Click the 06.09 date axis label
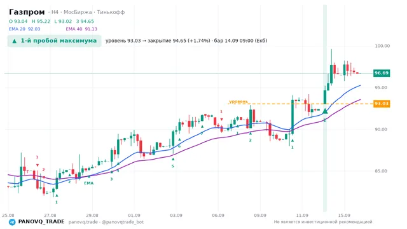 (218, 216)
